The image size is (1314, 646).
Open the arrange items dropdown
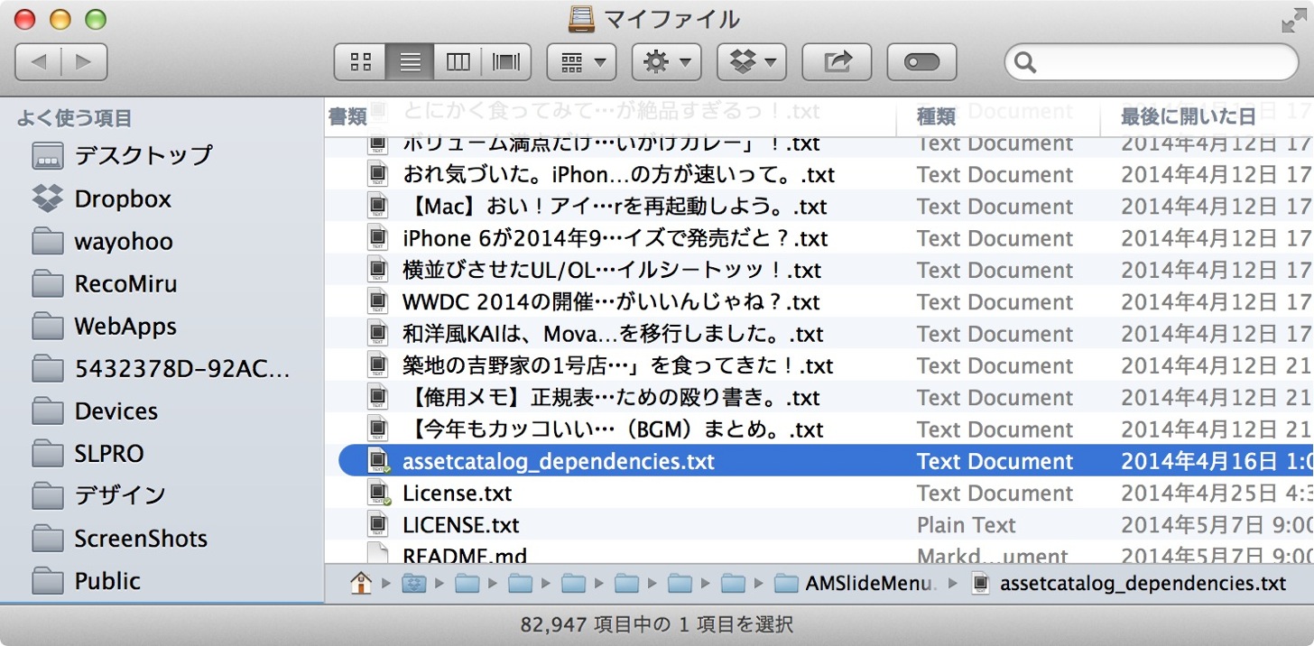pos(582,62)
